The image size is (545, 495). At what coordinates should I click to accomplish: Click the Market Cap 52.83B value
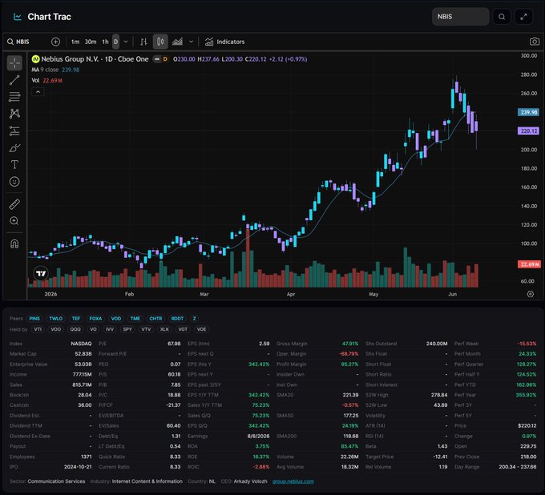pos(83,353)
